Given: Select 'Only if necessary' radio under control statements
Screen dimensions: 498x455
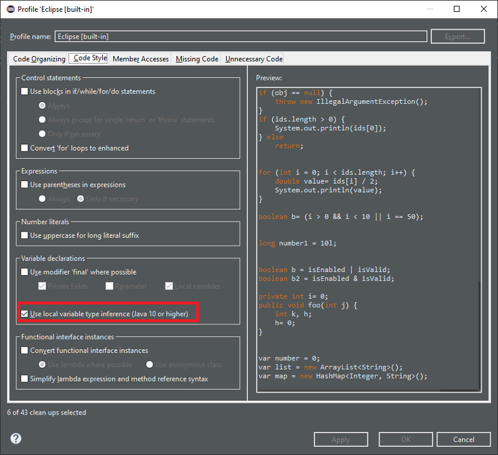Looking at the screenshot, I should coord(42,134).
